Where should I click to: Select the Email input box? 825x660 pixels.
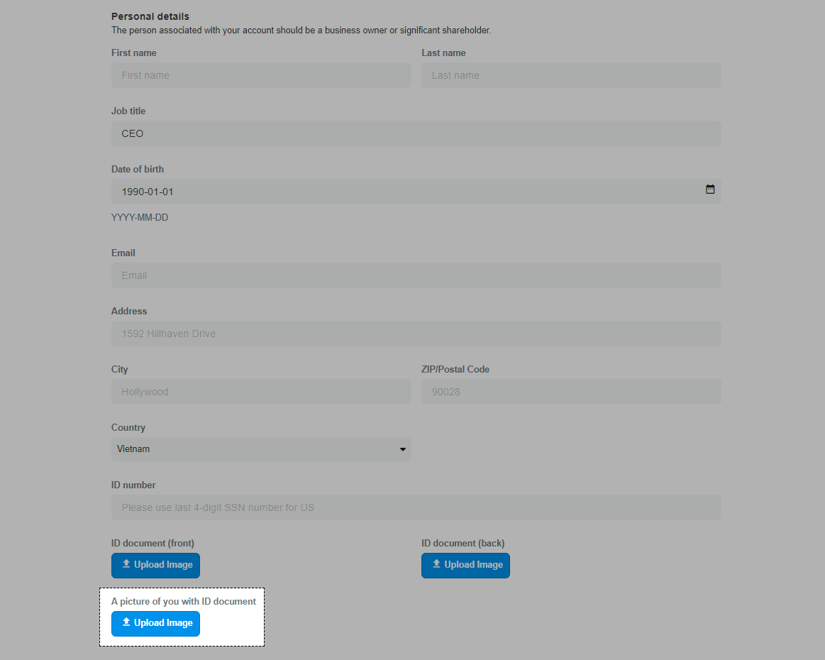point(416,275)
